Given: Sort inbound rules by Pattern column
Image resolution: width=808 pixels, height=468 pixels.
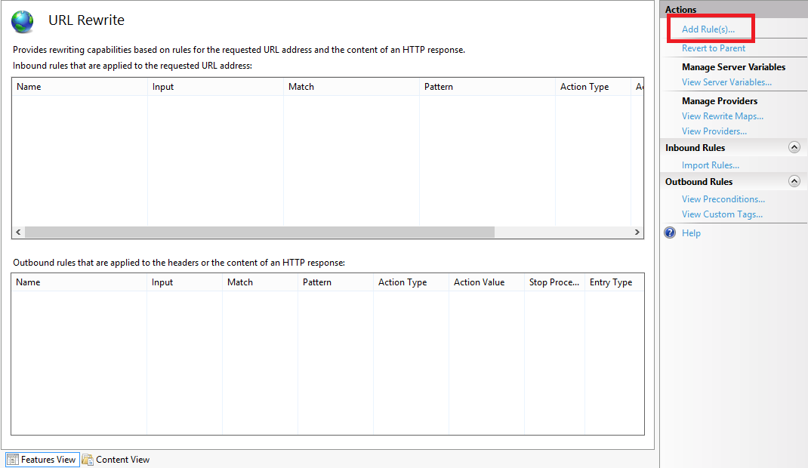Looking at the screenshot, I should pyautogui.click(x=439, y=87).
